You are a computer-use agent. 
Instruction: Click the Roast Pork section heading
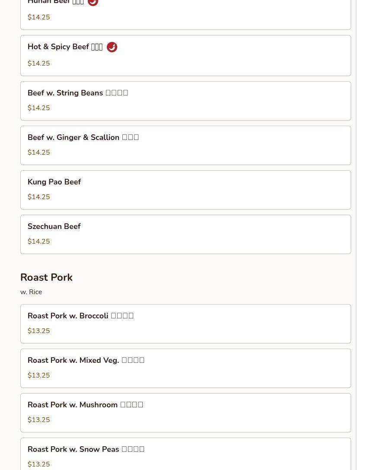pos(46,277)
